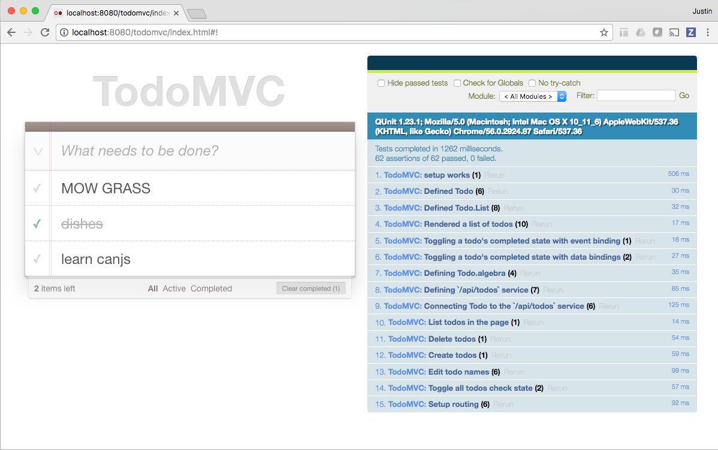718x450 pixels.
Task: Mark MOW GRASS as completed
Action: 37,188
